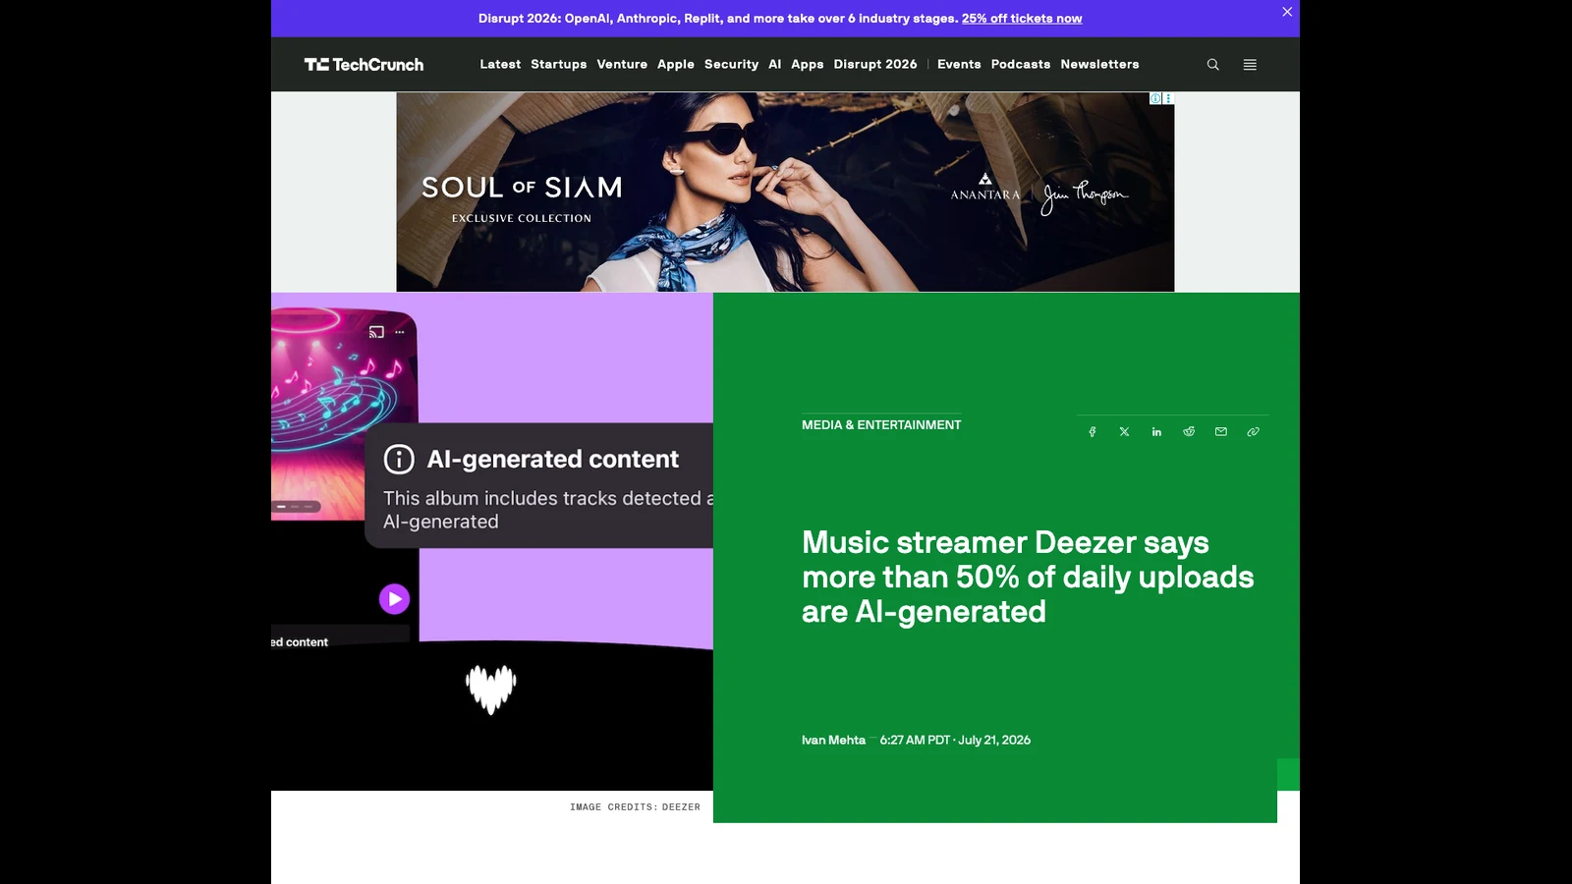Open the Disrupt 2026 nav link

click(875, 65)
